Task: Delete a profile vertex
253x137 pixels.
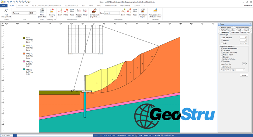Action: click(66, 12)
